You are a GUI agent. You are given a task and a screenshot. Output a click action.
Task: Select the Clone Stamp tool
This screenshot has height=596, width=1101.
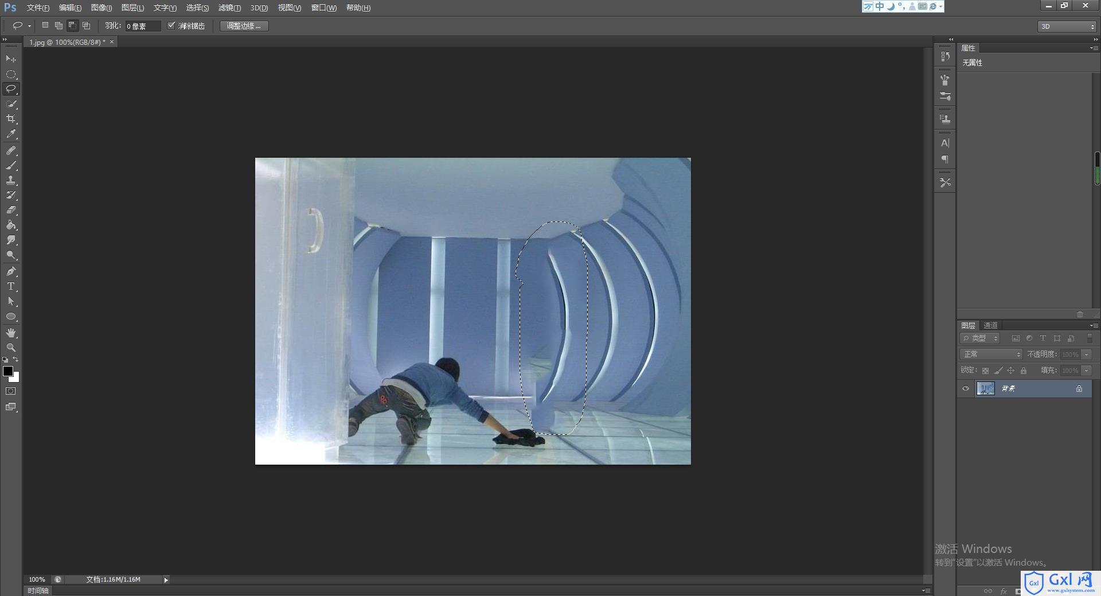pyautogui.click(x=11, y=180)
